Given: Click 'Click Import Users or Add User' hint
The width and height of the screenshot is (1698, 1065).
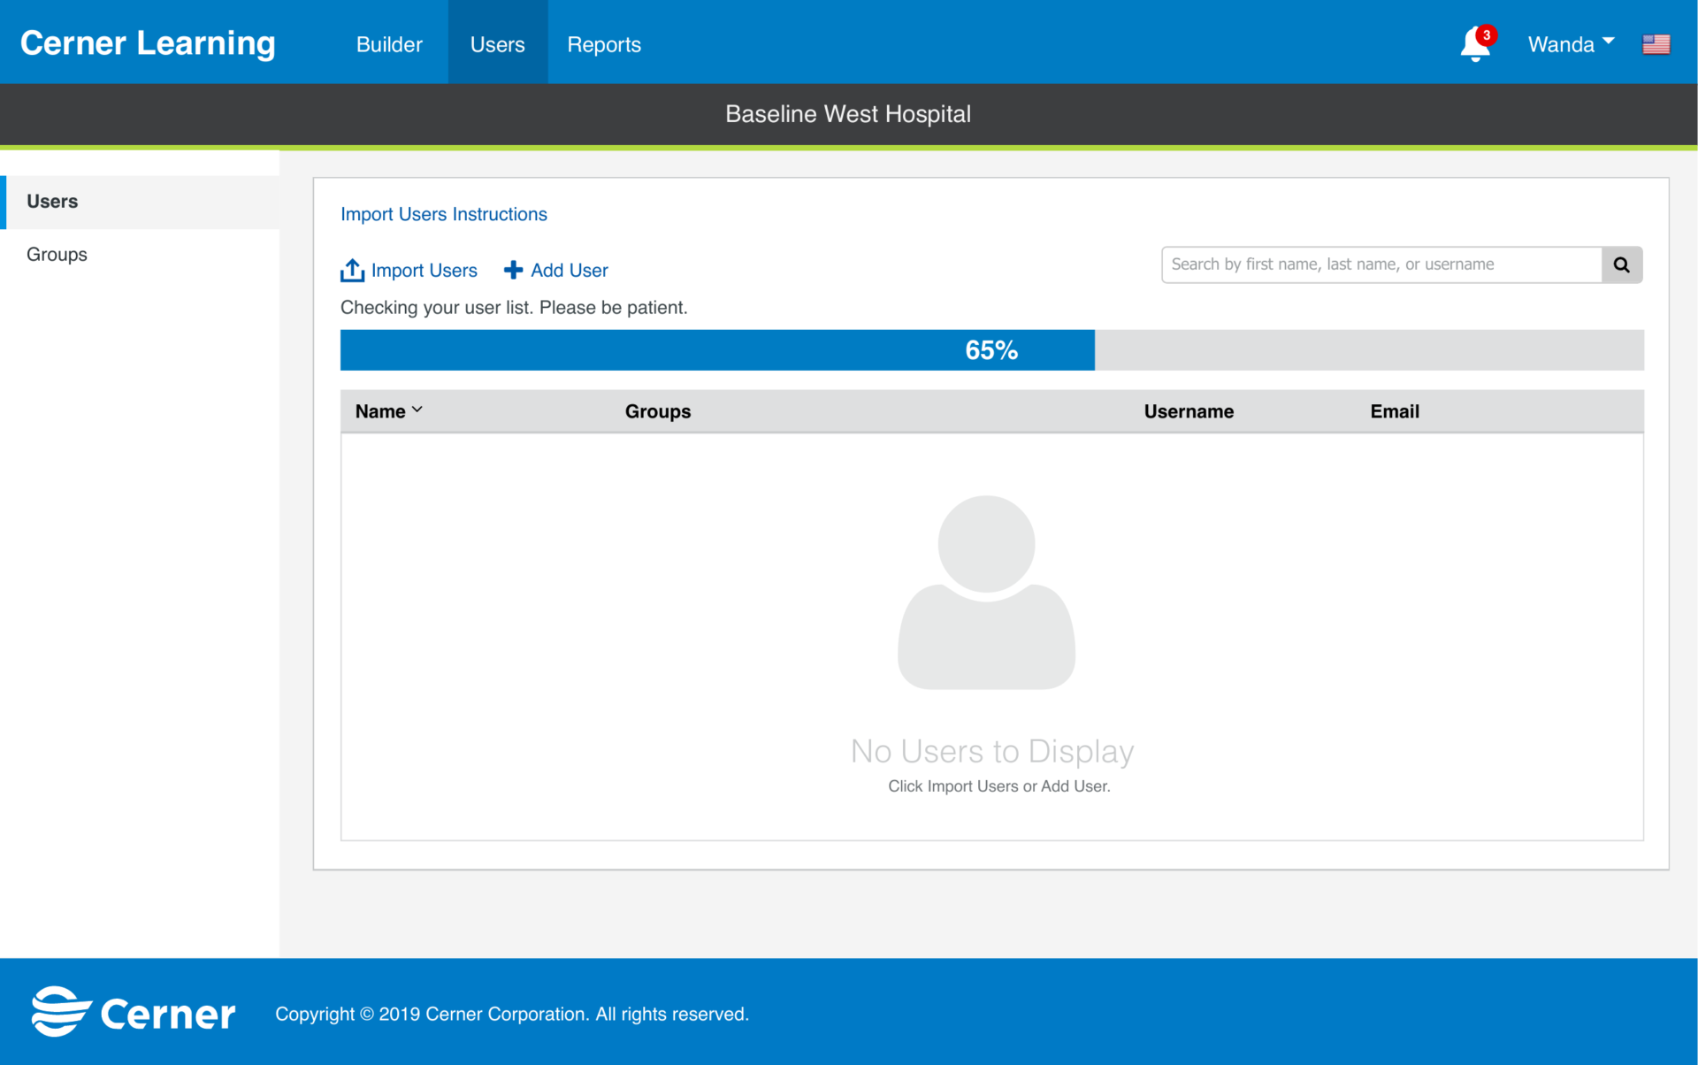Looking at the screenshot, I should pyautogui.click(x=998, y=786).
